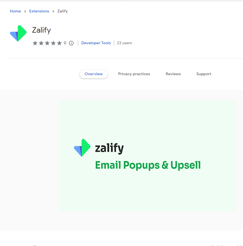Click the Zalify extension title heading
The height and width of the screenshot is (246, 243).
(x=41, y=30)
